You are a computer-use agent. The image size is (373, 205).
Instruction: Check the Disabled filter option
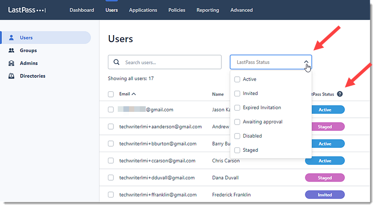(237, 136)
